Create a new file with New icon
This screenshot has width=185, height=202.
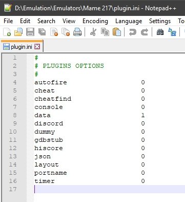(x=7, y=32)
